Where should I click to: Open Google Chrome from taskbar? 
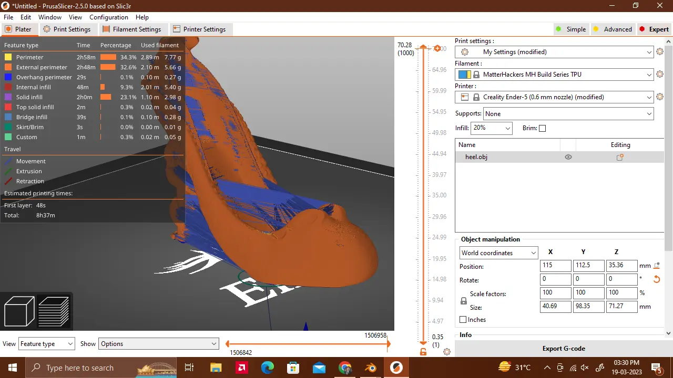coord(345,367)
